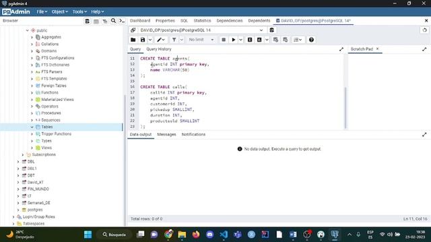Open the Save File options dropdown arrow
Screen dimensions: 431x242
150,40
